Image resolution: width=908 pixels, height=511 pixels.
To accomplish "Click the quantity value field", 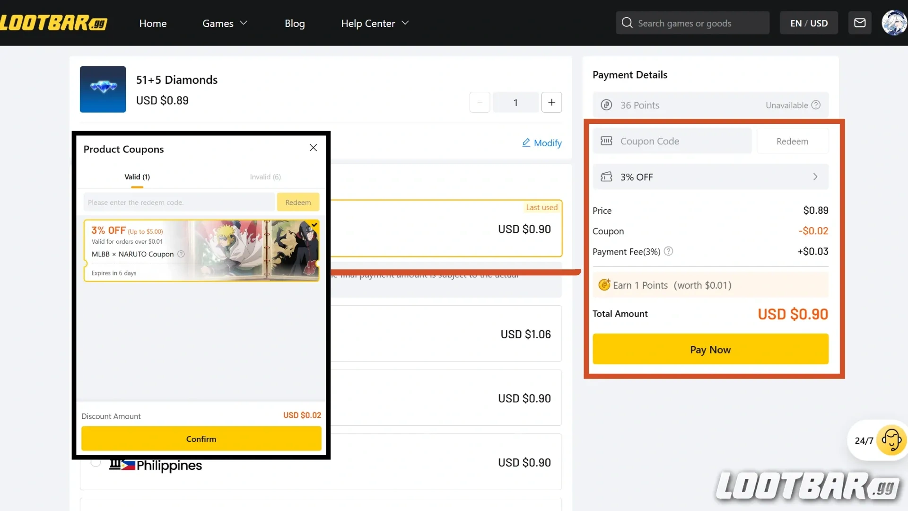I will click(515, 102).
